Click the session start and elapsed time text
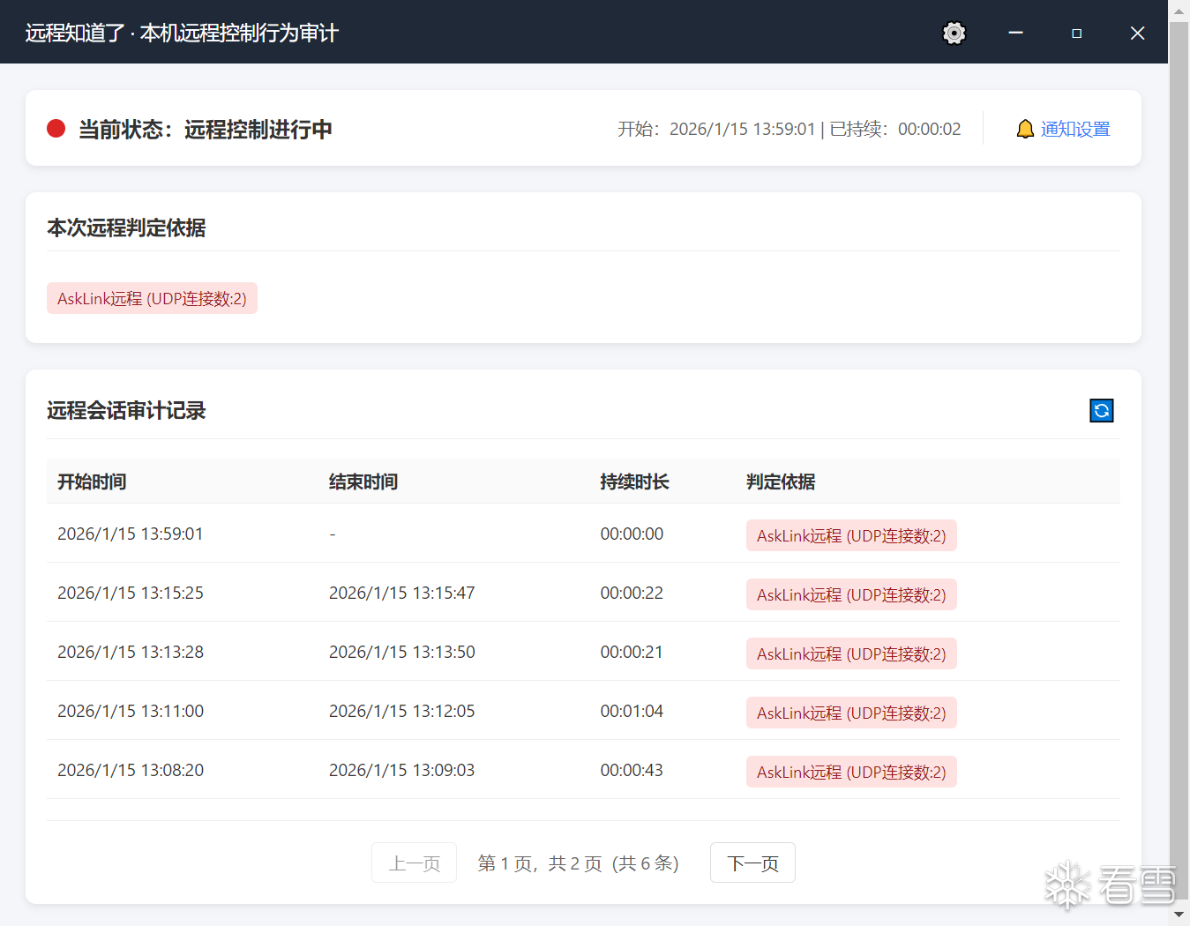The image size is (1190, 926). click(790, 130)
